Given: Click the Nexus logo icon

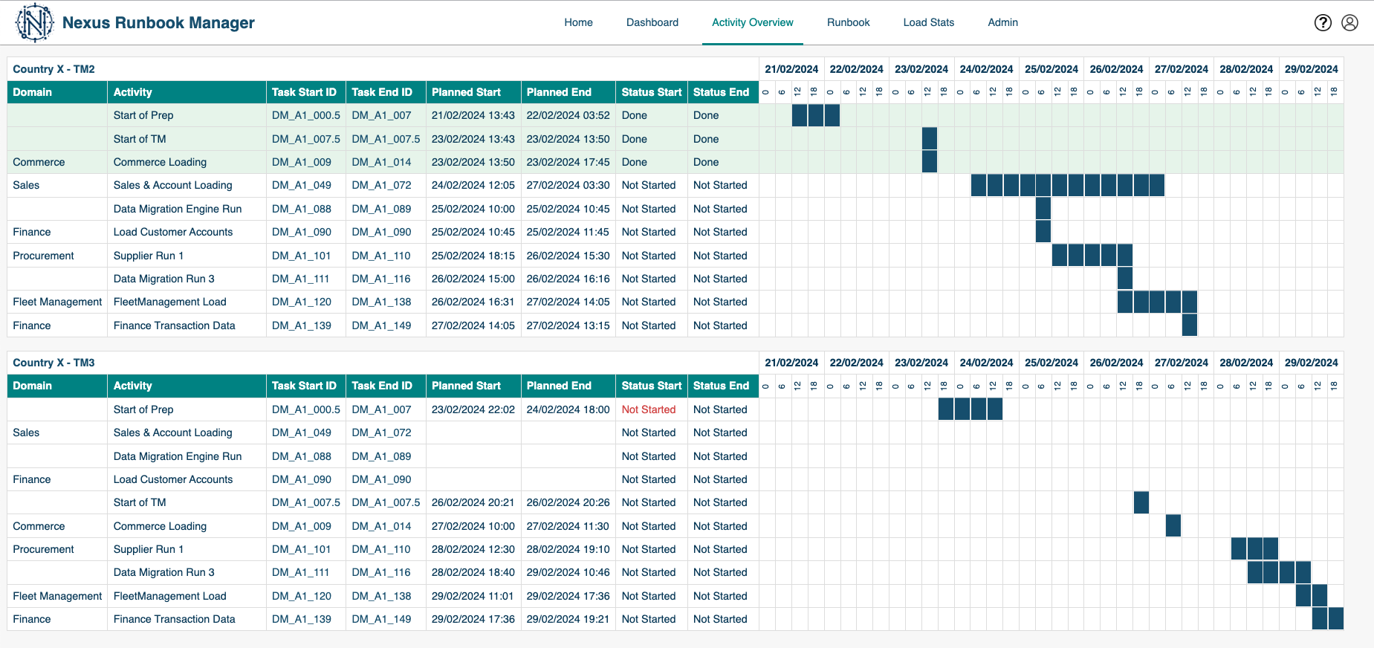Looking at the screenshot, I should coord(34,22).
